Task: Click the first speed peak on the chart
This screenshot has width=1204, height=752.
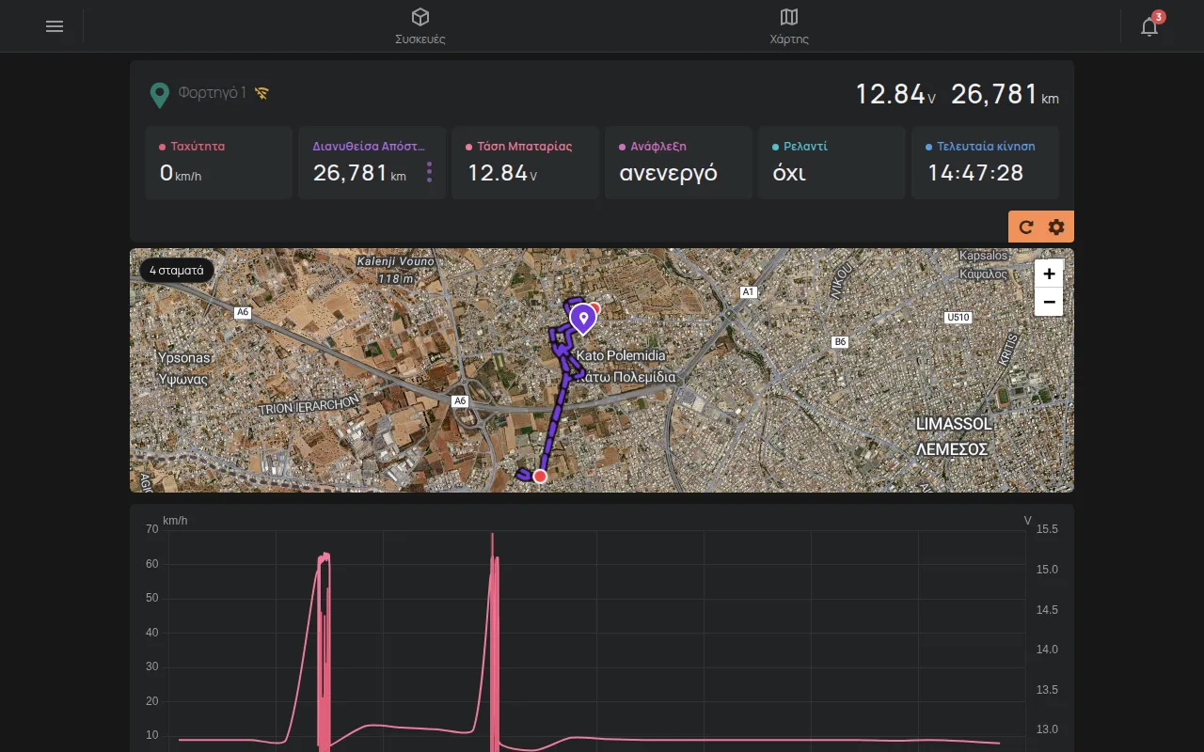Action: point(324,556)
